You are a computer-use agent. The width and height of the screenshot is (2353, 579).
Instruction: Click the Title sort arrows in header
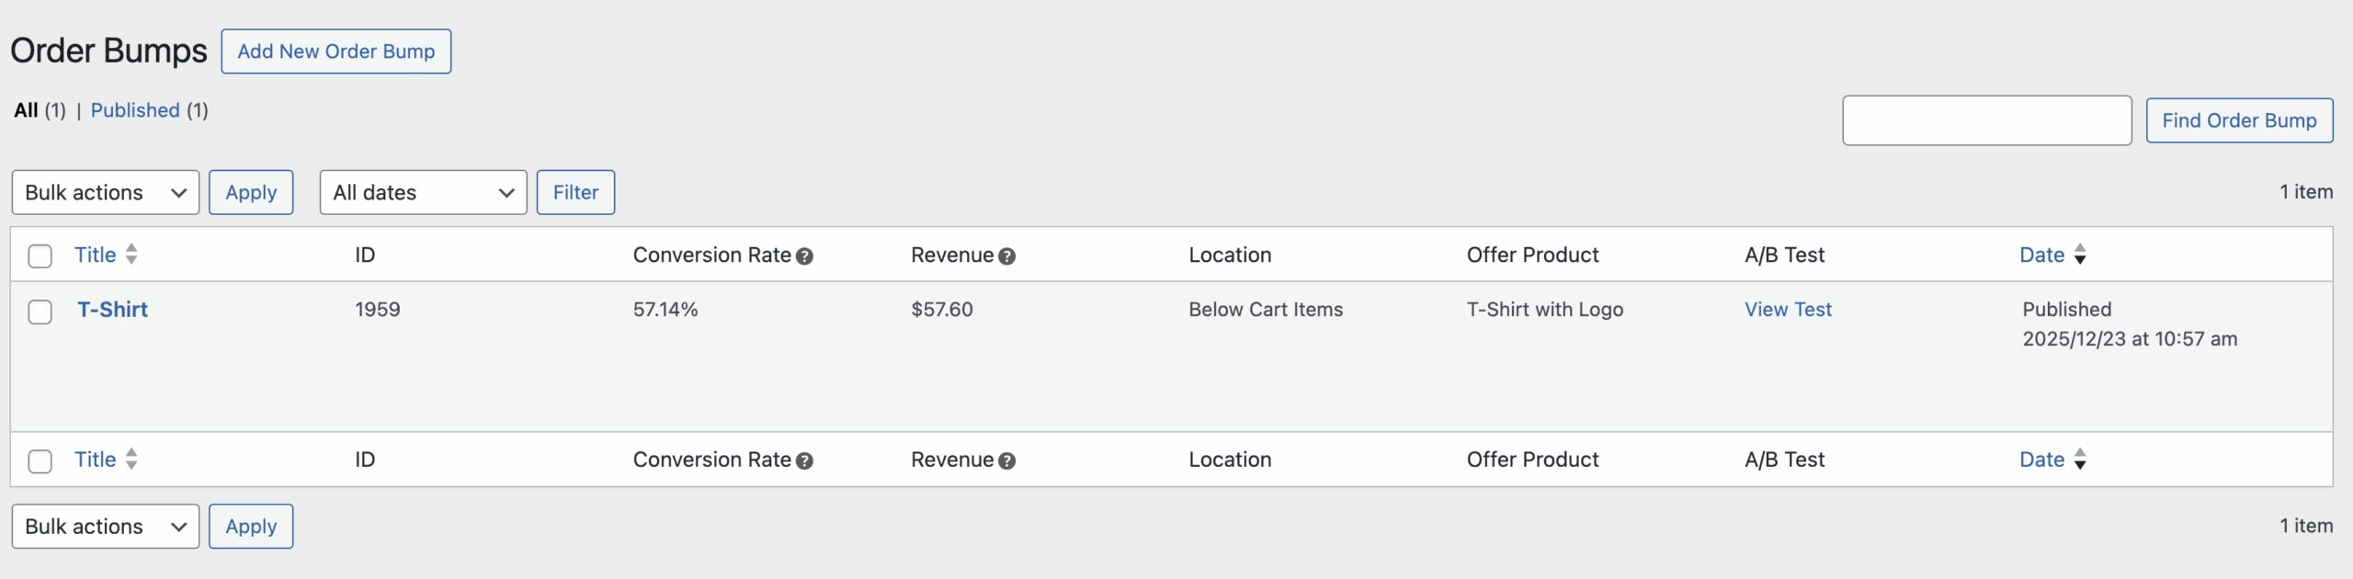(131, 254)
